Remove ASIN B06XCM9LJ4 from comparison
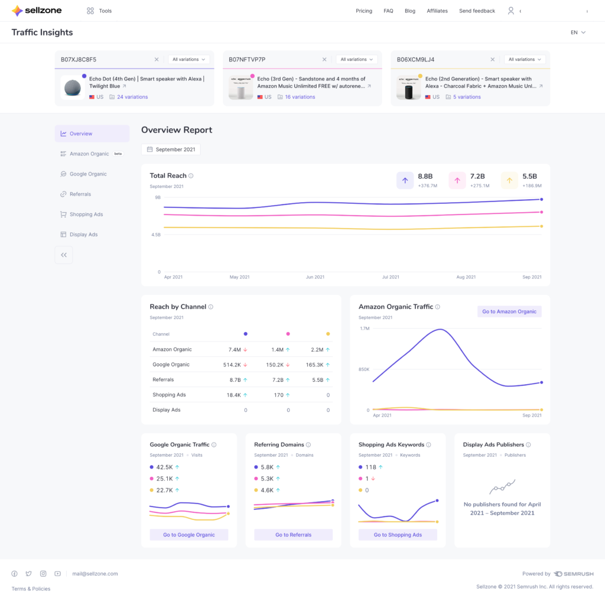The width and height of the screenshot is (605, 601). coord(492,60)
